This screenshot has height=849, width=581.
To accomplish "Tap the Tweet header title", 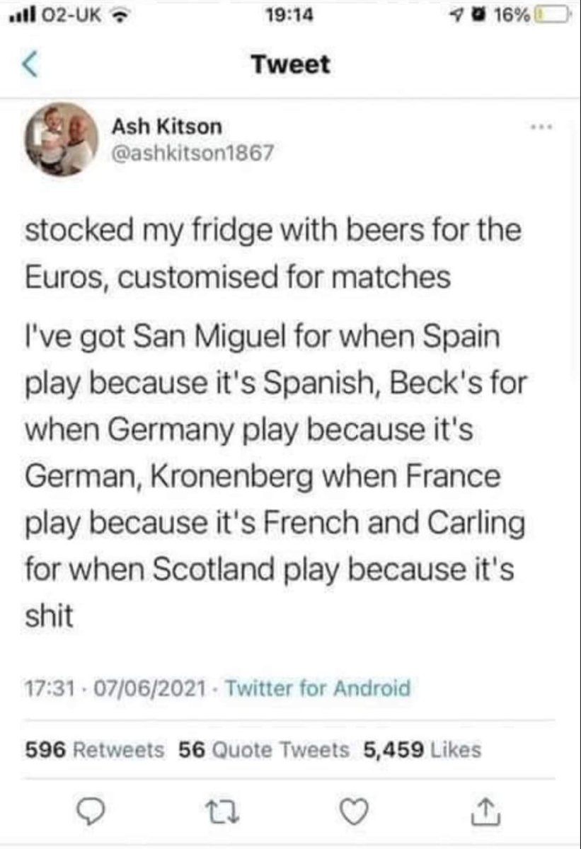I will click(x=291, y=65).
